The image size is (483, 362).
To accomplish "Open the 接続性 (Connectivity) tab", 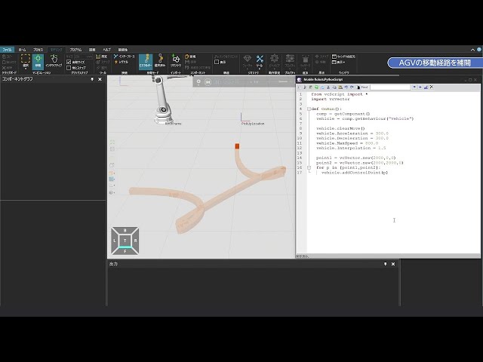I will pyautogui.click(x=122, y=50).
